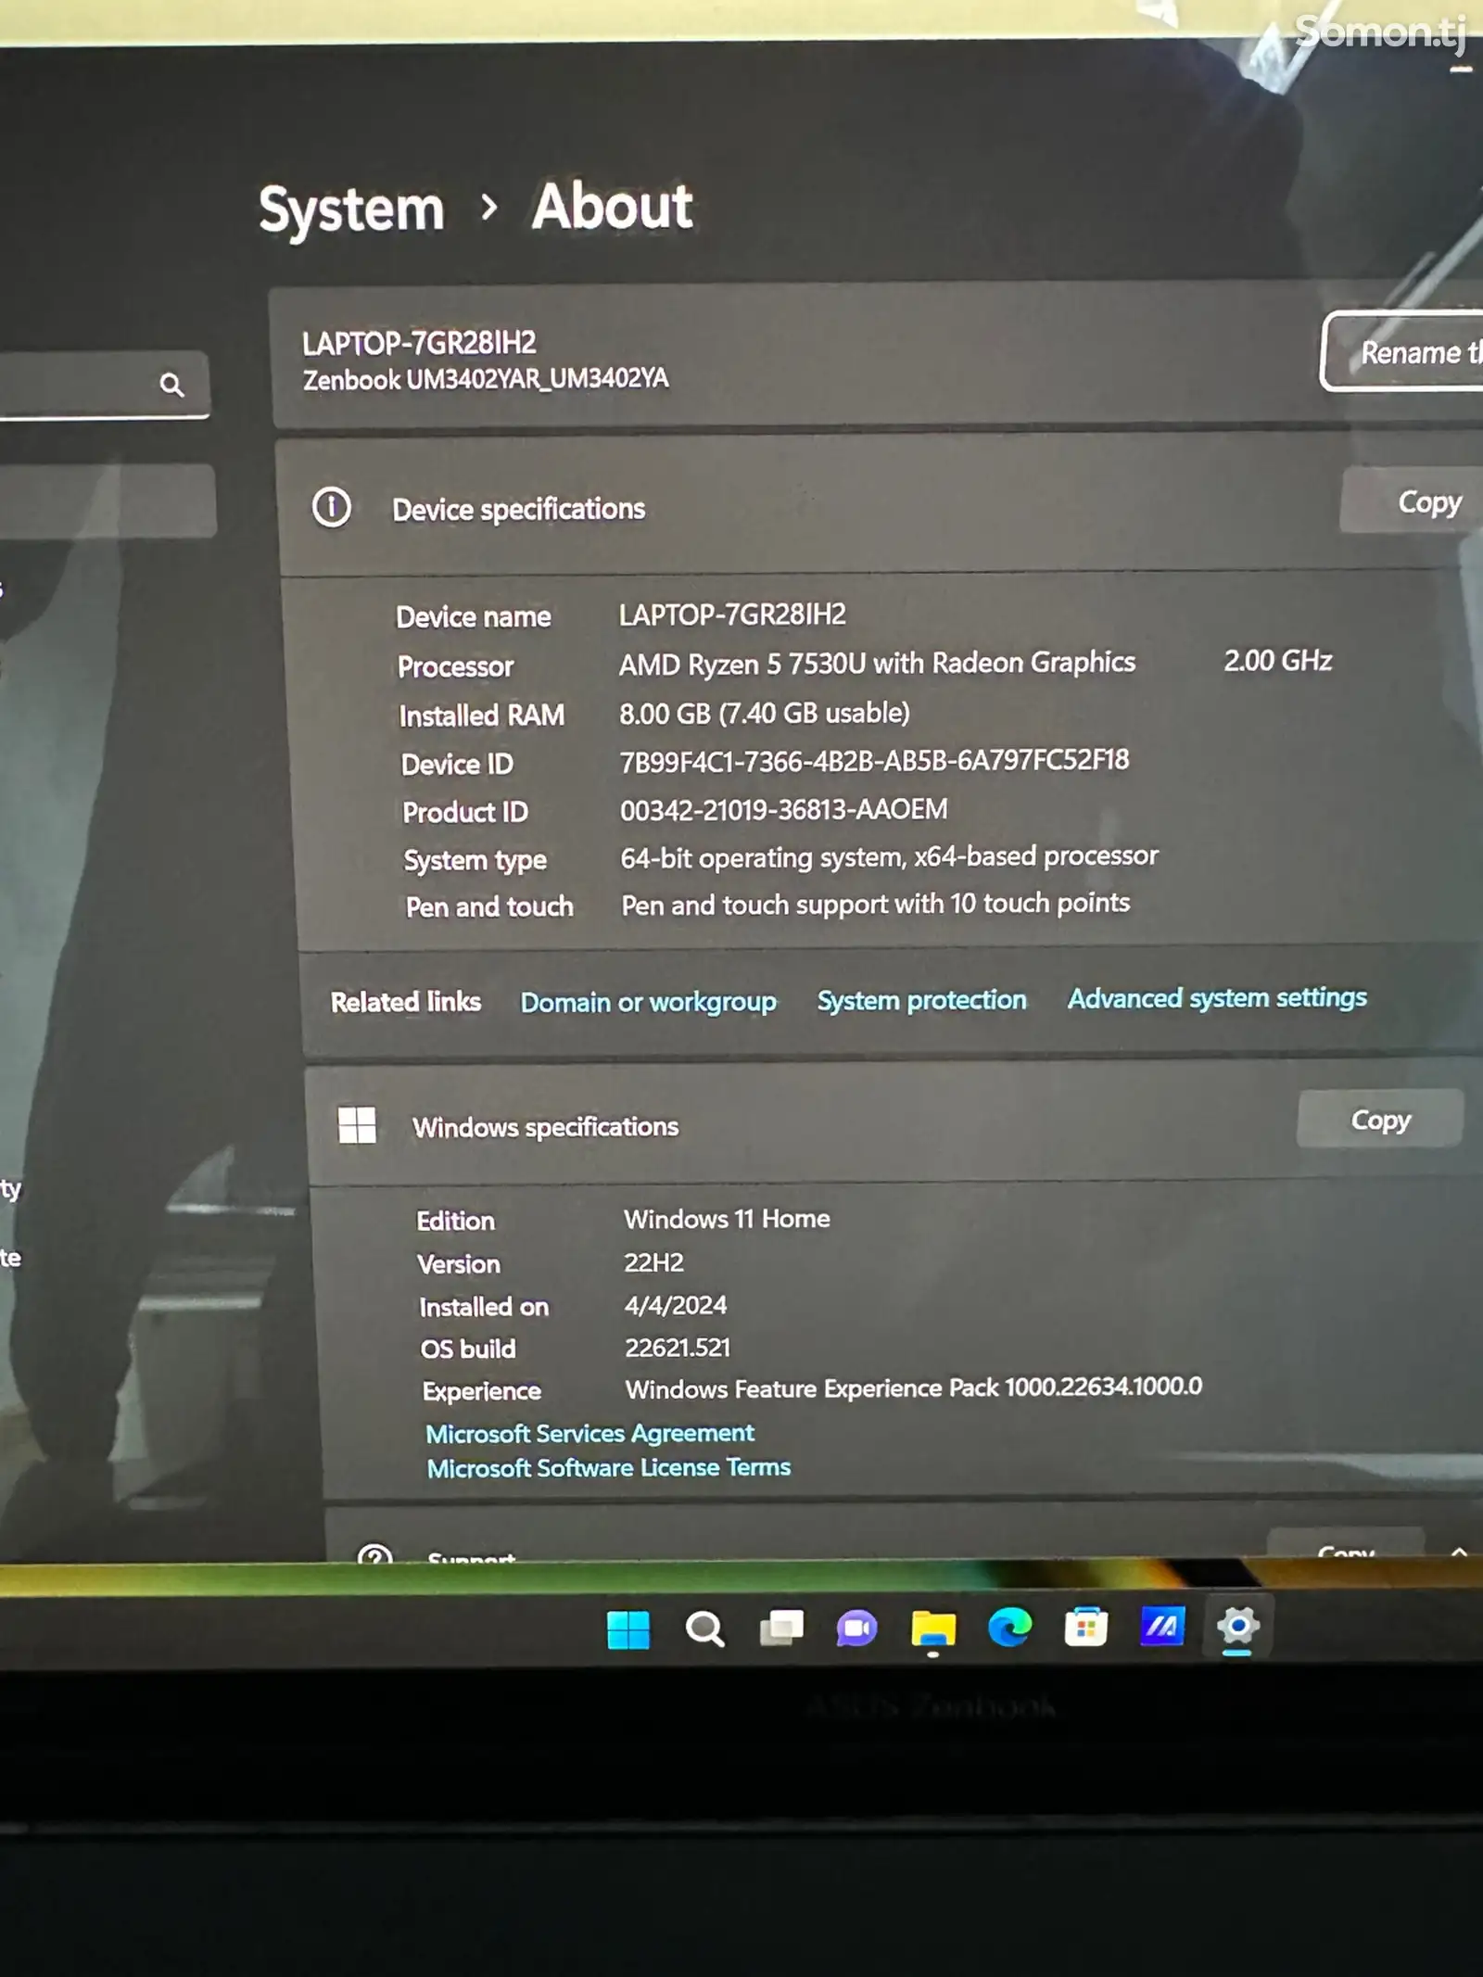Launch Microsoft Edge browser
The image size is (1483, 1977).
pos(1009,1627)
